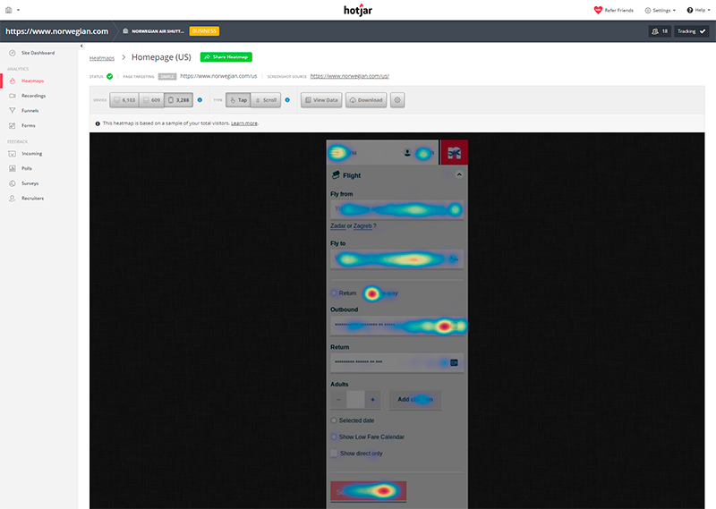The width and height of the screenshot is (716, 509).
Task: Click the hotjar logo
Action: [x=358, y=10]
